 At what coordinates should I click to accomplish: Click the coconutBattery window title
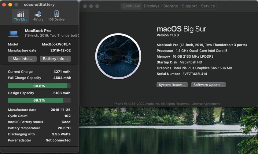pyautogui.click(x=39, y=5)
